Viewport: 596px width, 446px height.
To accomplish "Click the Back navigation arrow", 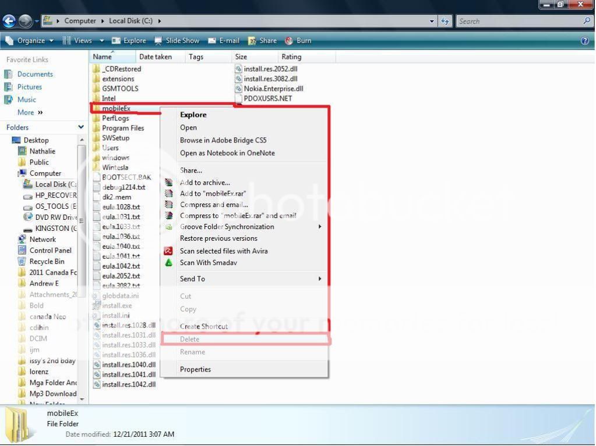I will tap(9, 21).
